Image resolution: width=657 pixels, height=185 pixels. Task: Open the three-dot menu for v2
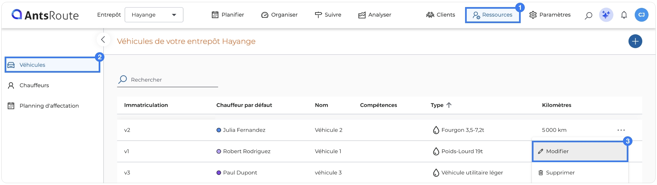[x=621, y=130]
